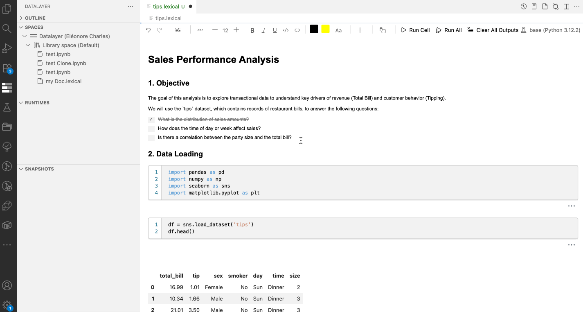Click the source control compare icon in title bar

coord(556,7)
